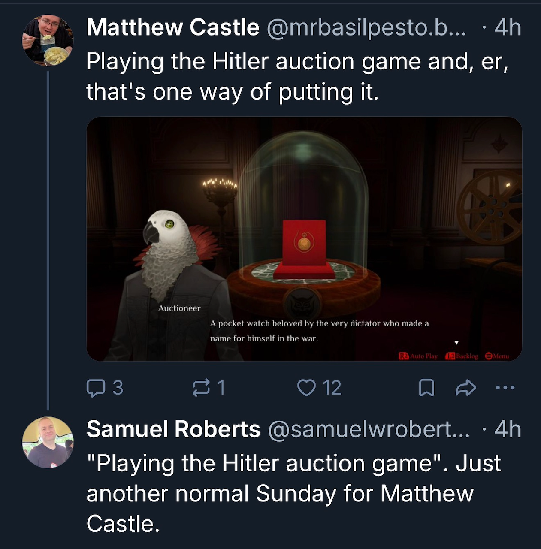The height and width of the screenshot is (549, 541).
Task: Open the timestamp on Matthew Castle's post
Action: (508, 28)
